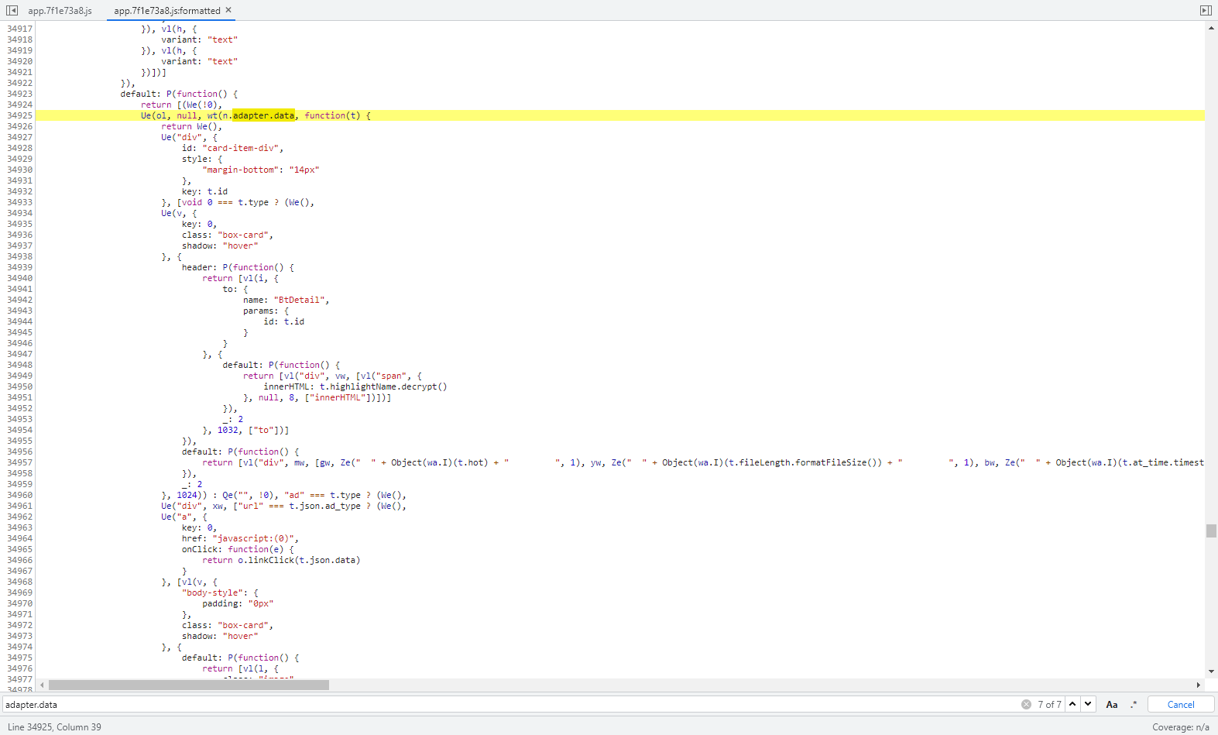Show the navigator sidebar panel

point(12,10)
